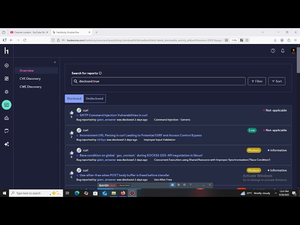Collapse the side panel with double chevron

(55, 62)
